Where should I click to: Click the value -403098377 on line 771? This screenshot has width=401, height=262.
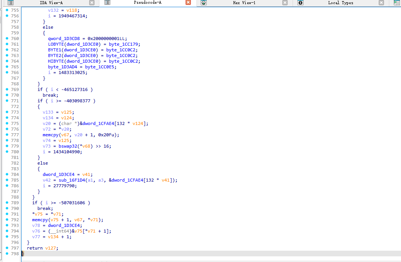coord(77,101)
